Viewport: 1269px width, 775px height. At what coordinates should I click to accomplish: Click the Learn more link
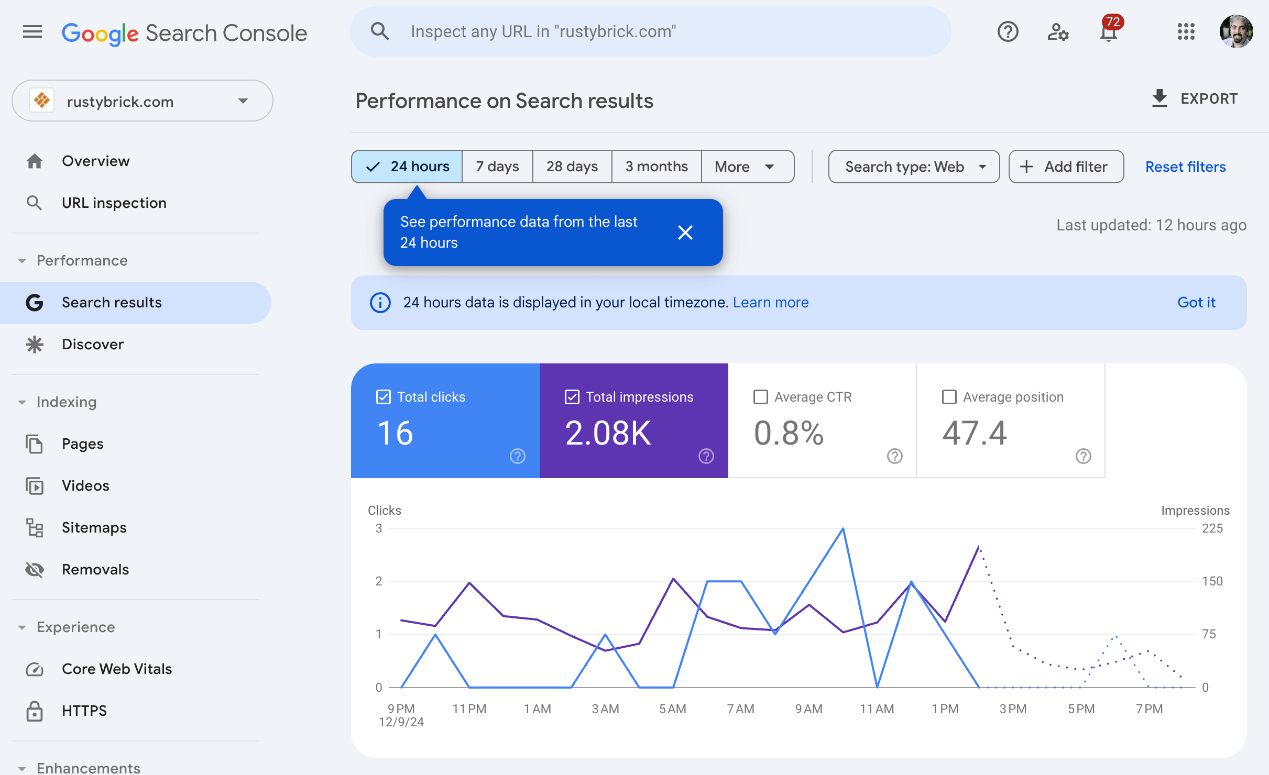(770, 302)
